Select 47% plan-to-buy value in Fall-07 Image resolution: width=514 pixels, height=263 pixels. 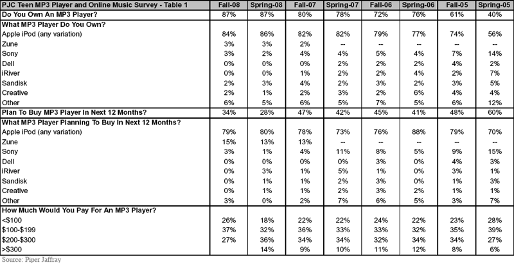click(x=305, y=112)
